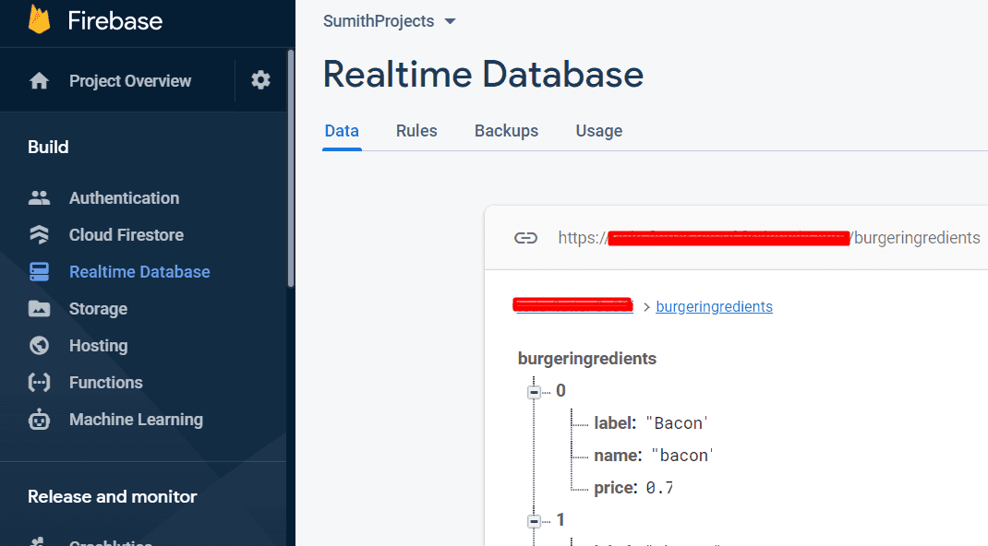
Task: Open Hosting in sidebar
Action: pyautogui.click(x=98, y=345)
